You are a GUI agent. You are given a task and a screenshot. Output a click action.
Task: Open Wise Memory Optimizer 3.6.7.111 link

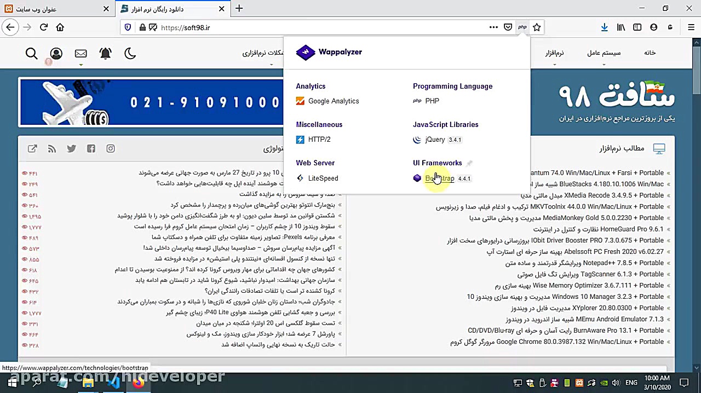[x=579, y=286]
